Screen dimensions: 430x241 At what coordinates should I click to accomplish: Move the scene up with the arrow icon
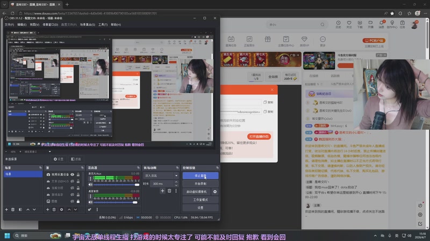point(28,209)
